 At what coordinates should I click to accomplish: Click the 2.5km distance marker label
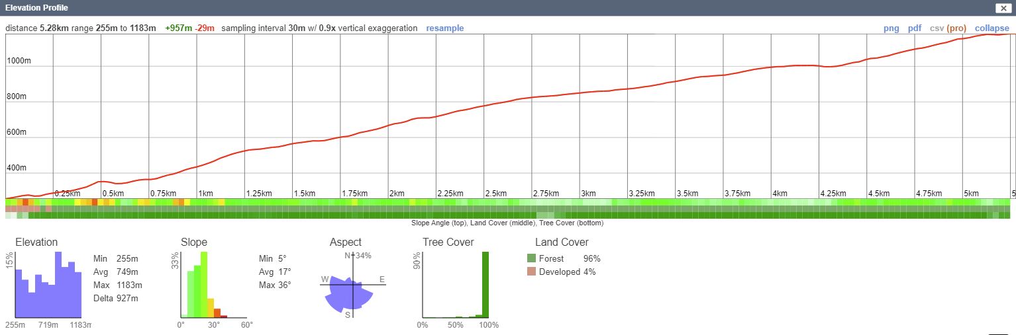click(x=496, y=193)
